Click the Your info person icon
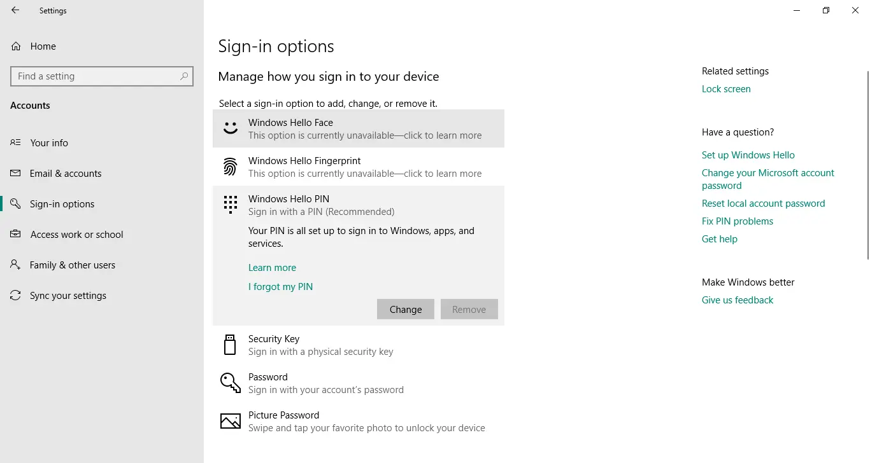The height and width of the screenshot is (463, 870). [15, 142]
